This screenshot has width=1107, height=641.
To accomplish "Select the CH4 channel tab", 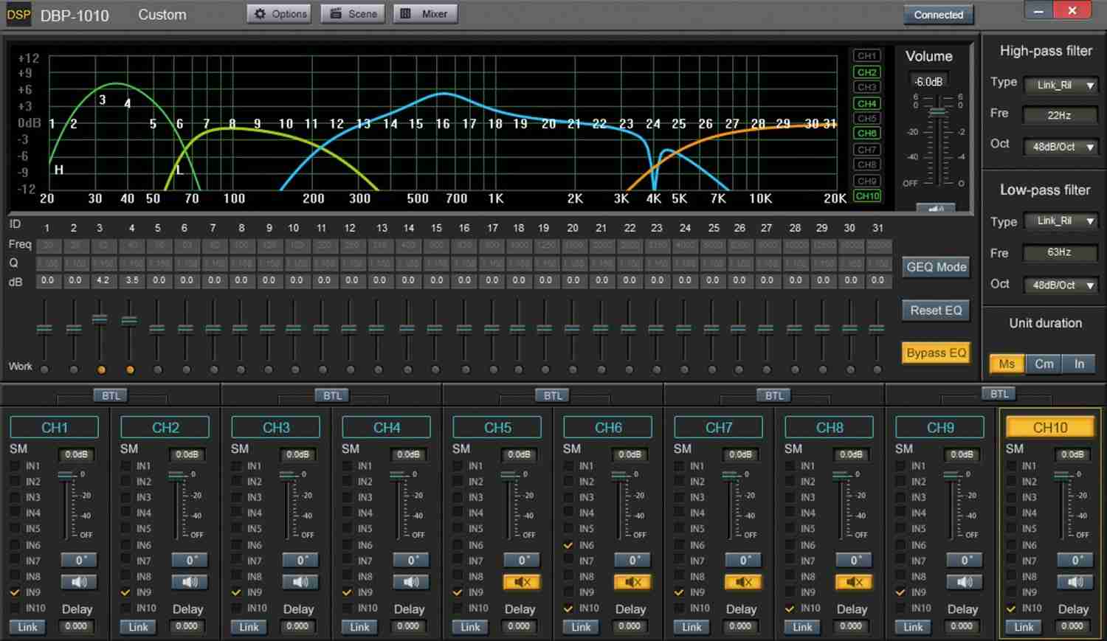I will 387,427.
